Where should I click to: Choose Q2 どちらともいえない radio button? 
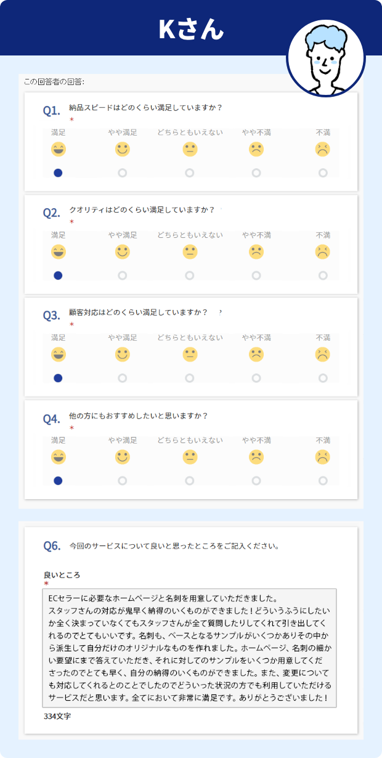pyautogui.click(x=190, y=275)
